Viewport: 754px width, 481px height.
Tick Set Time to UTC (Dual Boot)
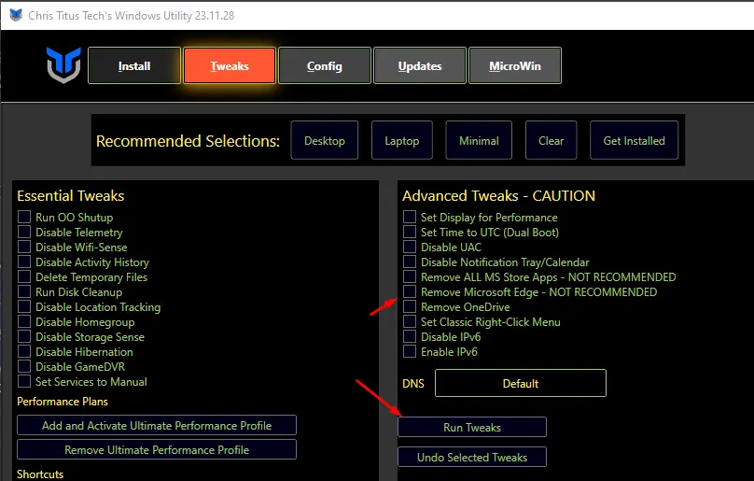point(410,232)
